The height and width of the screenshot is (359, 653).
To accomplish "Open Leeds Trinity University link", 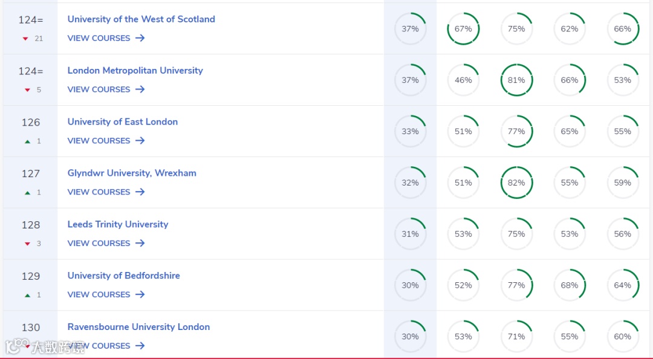I will [118, 224].
